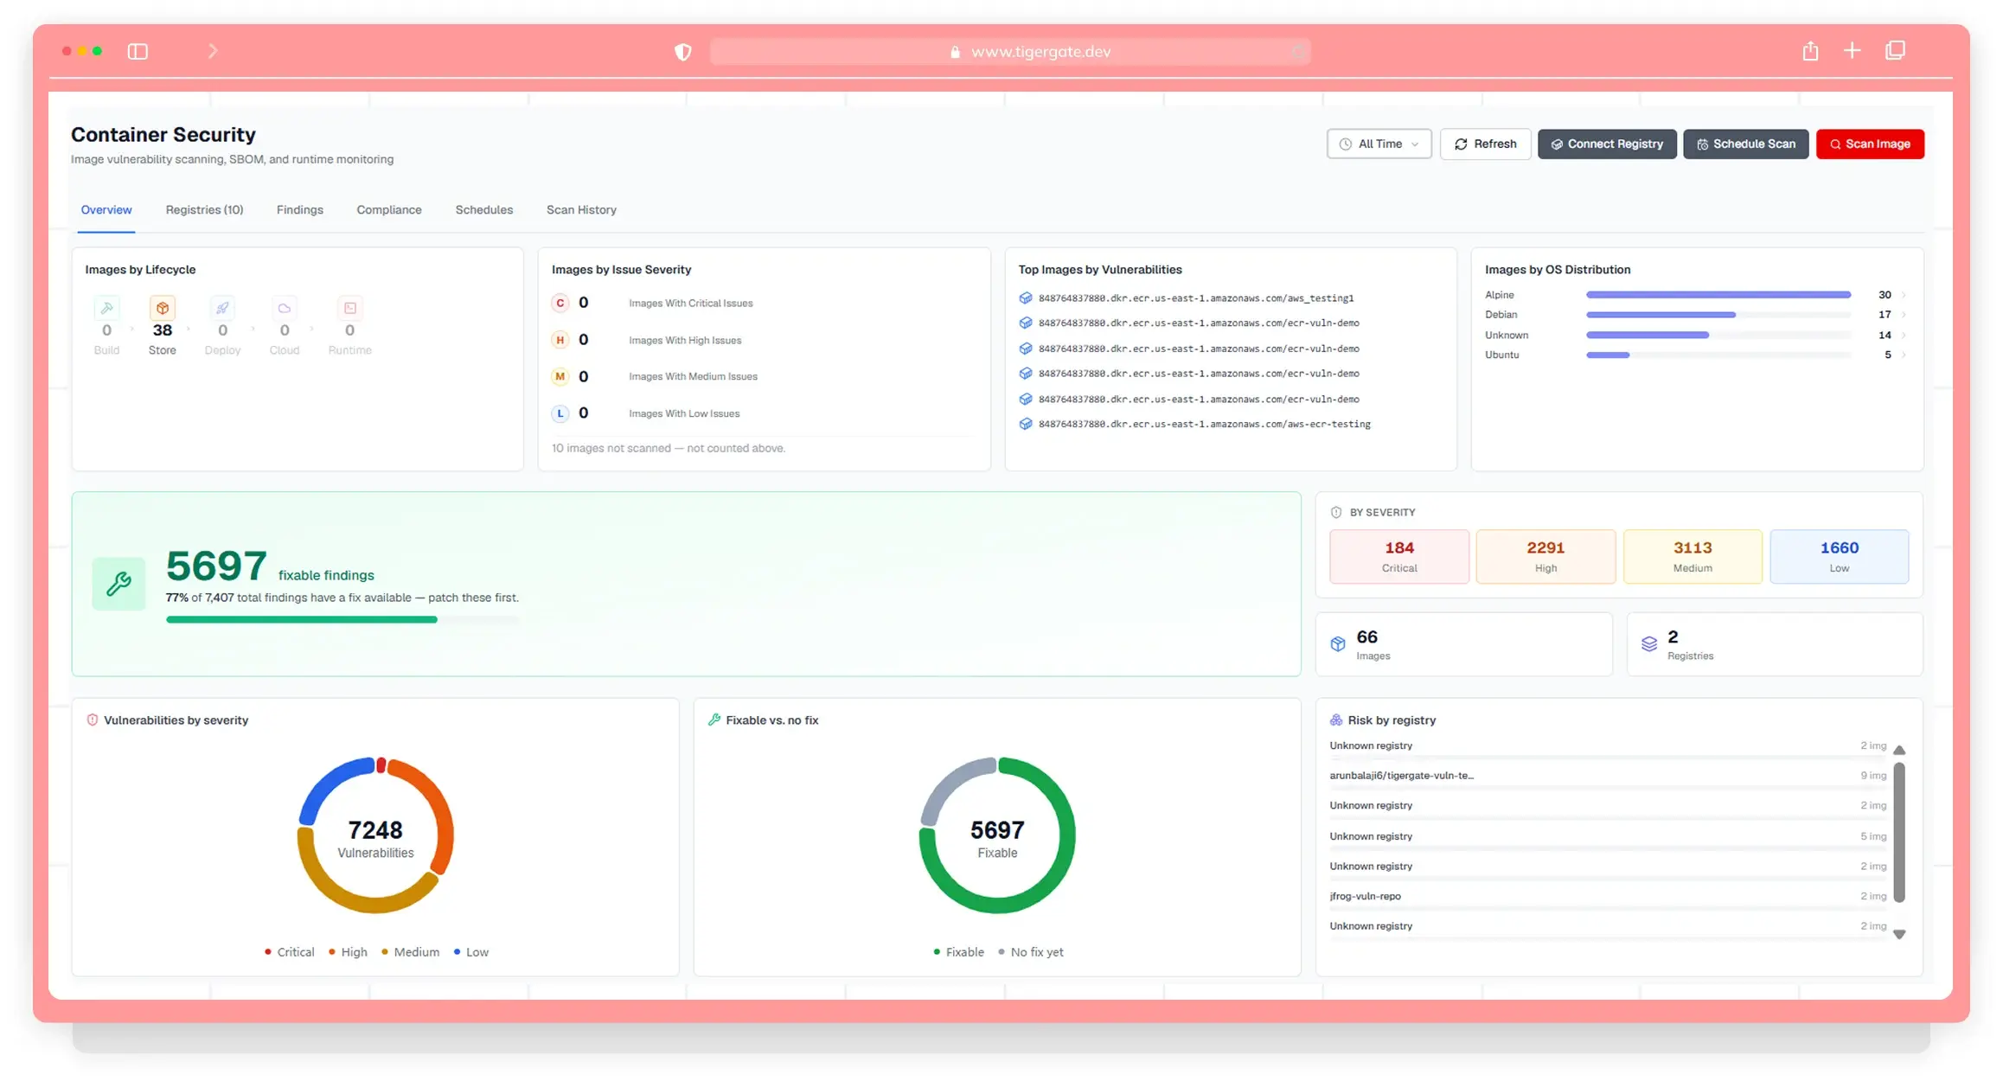Click the Store lifecycle box icon
The height and width of the screenshot is (1081, 2003).
162,308
